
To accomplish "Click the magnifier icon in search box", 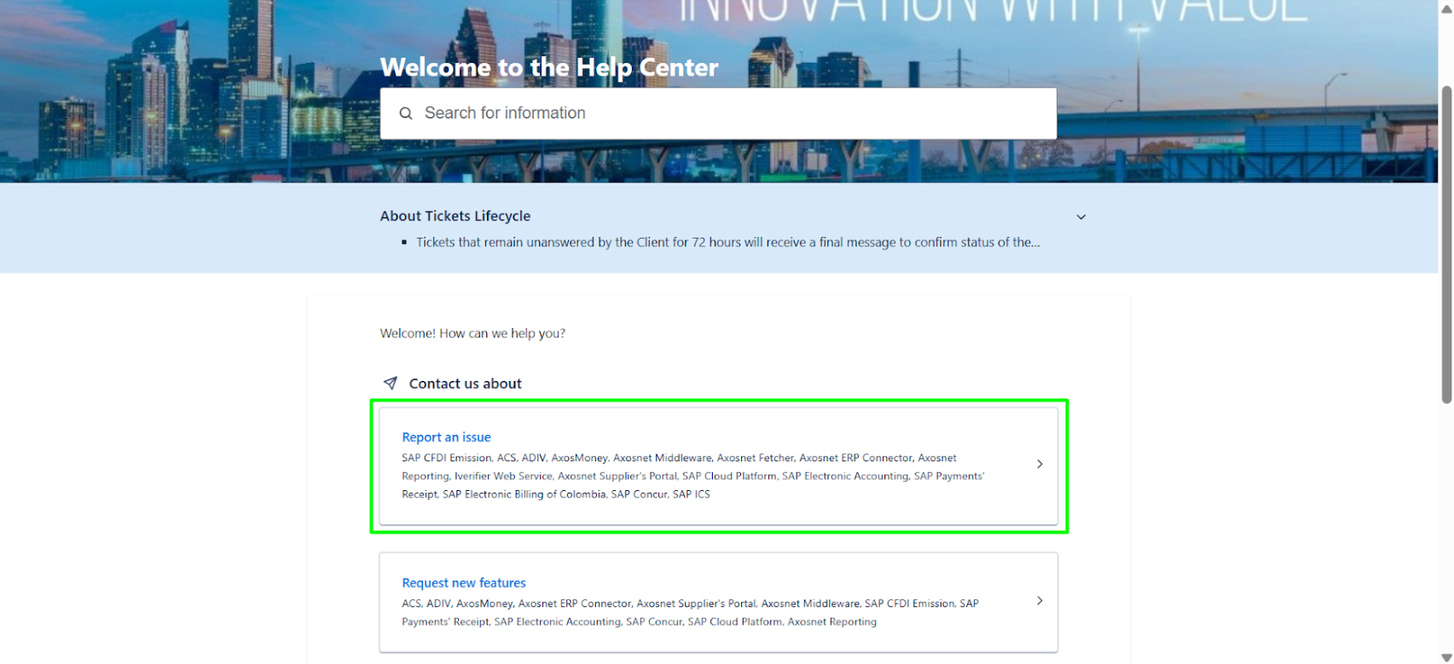I will pos(406,113).
